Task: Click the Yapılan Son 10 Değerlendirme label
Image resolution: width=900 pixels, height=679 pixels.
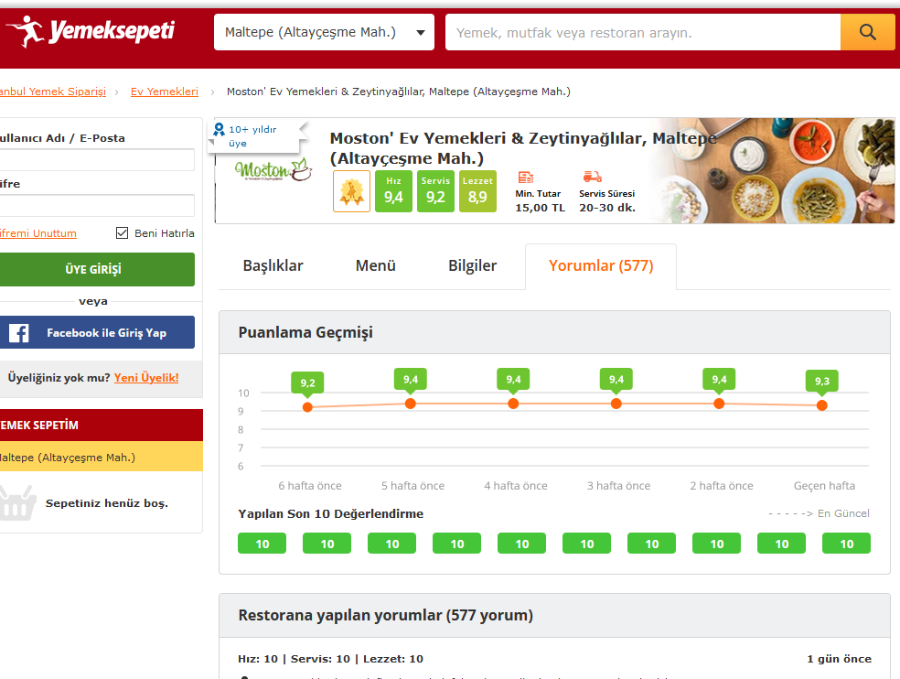Action: pyautogui.click(x=330, y=513)
